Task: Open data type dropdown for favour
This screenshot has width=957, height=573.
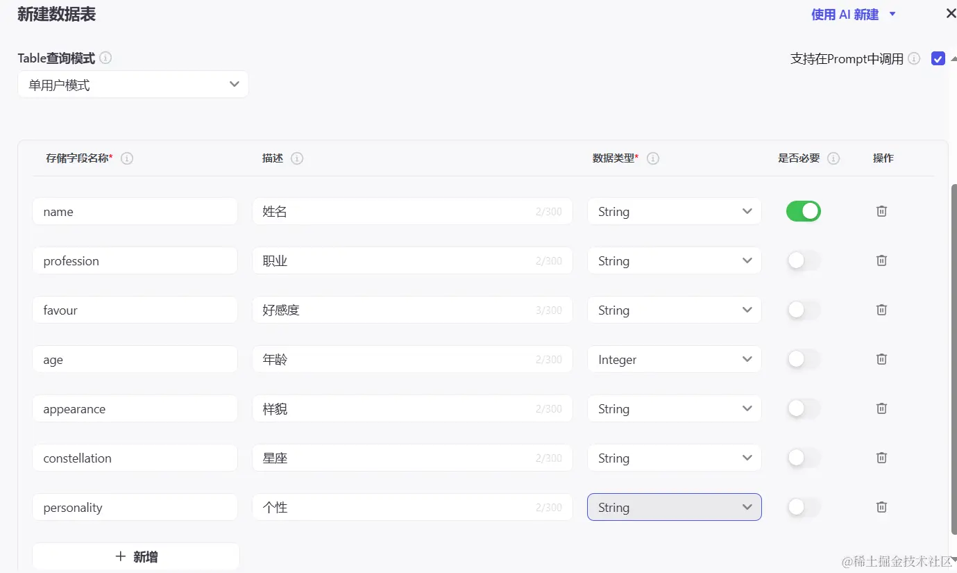Action: click(x=675, y=310)
